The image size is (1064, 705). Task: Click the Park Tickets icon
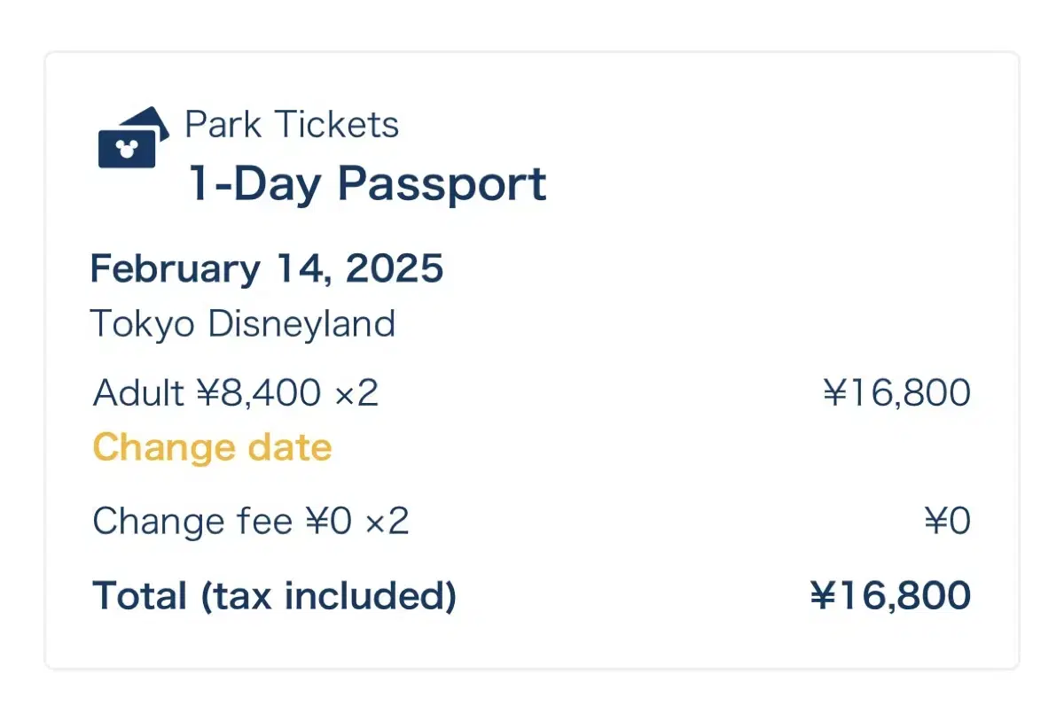133,137
